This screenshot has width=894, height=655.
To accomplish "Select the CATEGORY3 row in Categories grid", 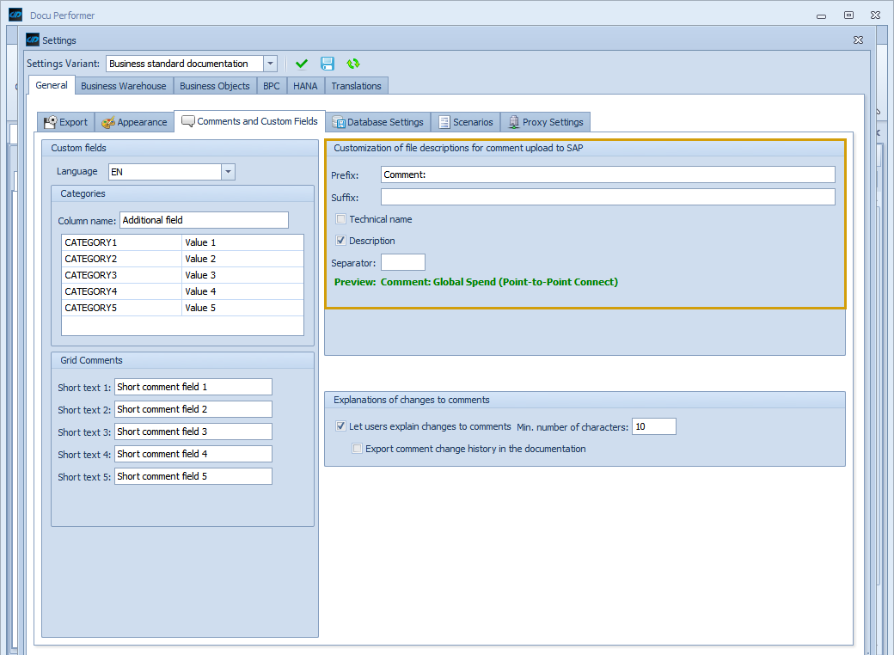I will coord(121,275).
